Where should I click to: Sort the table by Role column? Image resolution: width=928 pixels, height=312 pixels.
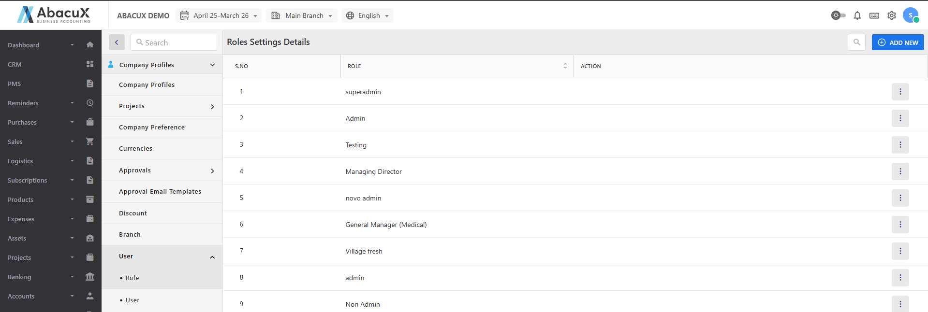(x=565, y=66)
